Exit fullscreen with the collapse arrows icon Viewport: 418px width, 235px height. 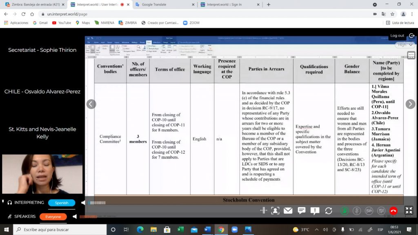coord(409,211)
